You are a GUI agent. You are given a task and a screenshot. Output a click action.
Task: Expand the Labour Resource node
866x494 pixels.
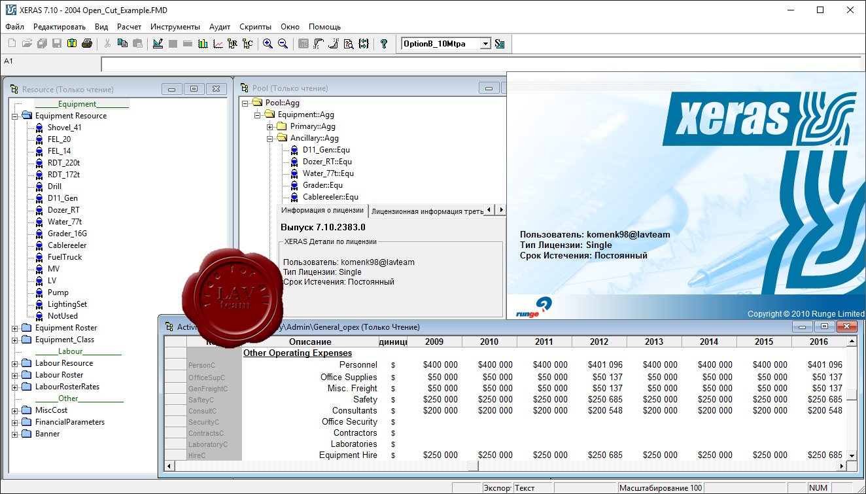15,363
